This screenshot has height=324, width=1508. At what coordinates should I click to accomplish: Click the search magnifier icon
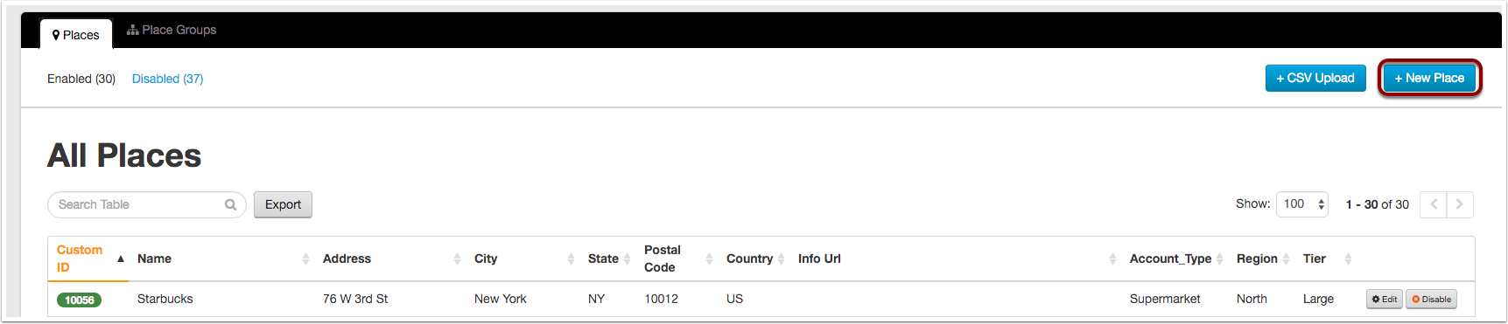click(x=230, y=204)
